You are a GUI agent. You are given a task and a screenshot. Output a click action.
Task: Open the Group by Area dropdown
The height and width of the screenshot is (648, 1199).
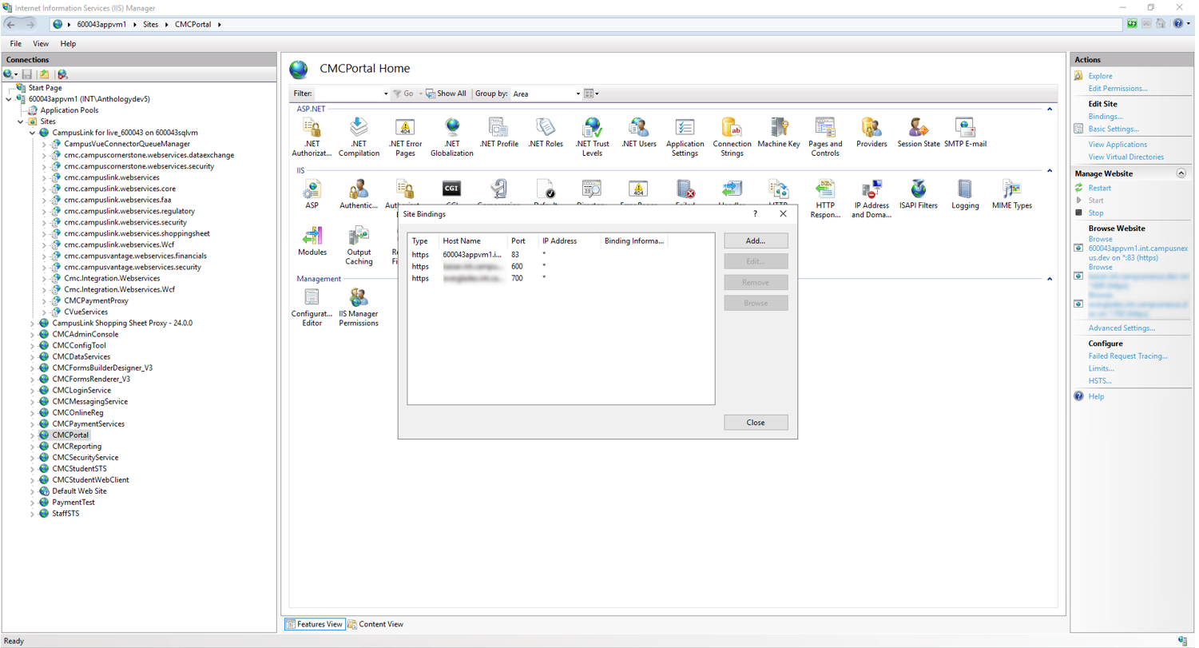click(x=546, y=93)
